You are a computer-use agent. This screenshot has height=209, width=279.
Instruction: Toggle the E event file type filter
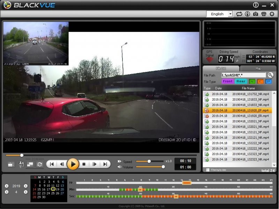(x=260, y=81)
